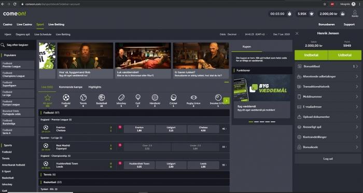Add Everton Chelsea match pink plus icon
This screenshot has height=193, width=363.
tap(120, 127)
